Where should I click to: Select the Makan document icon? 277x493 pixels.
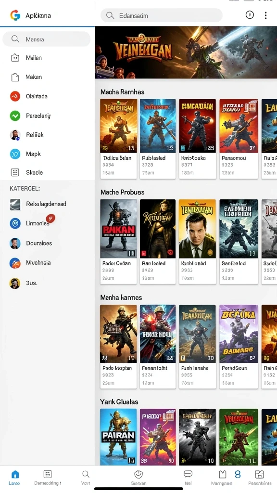[x=15, y=77]
